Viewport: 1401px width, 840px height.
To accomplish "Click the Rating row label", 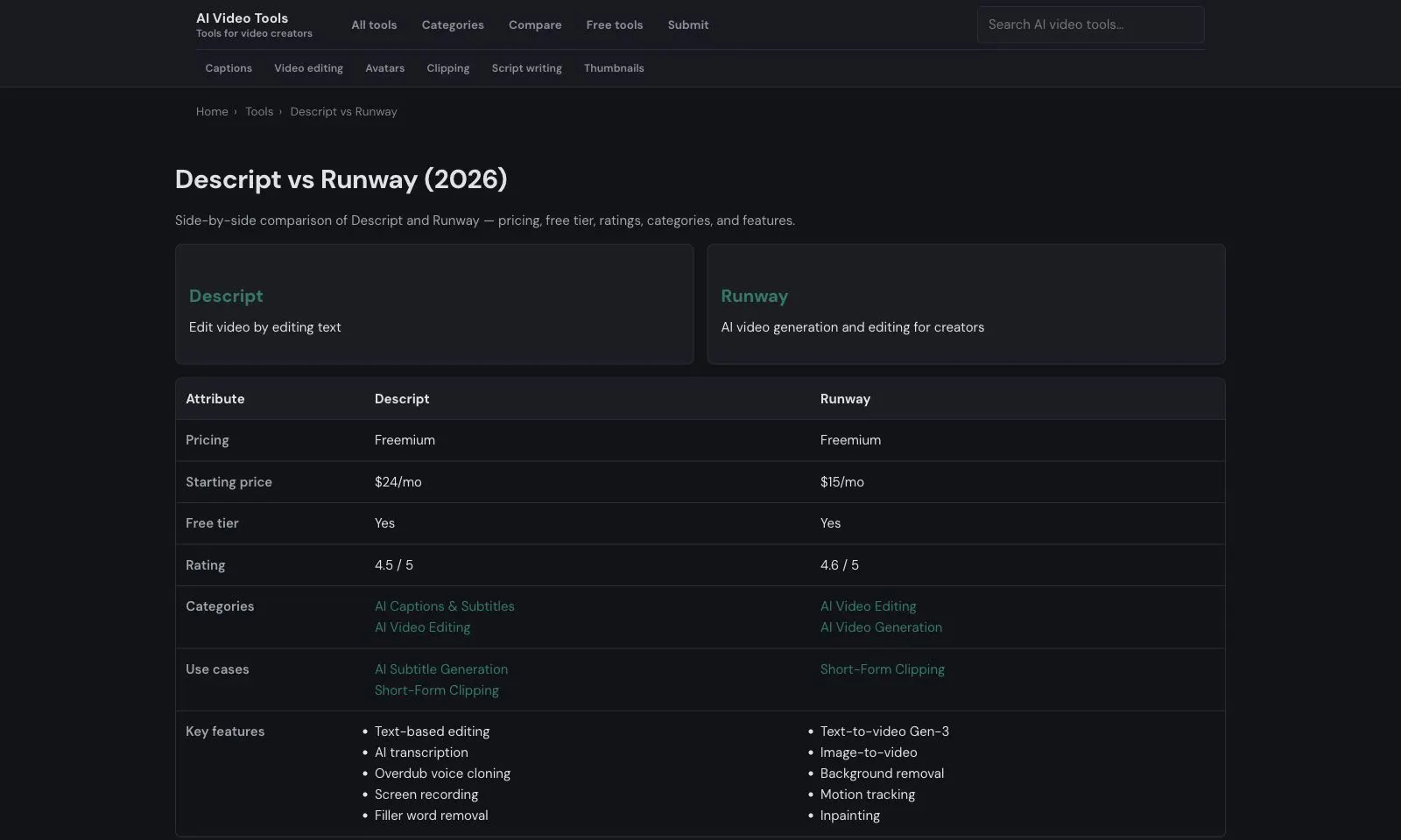I will [x=205, y=565].
